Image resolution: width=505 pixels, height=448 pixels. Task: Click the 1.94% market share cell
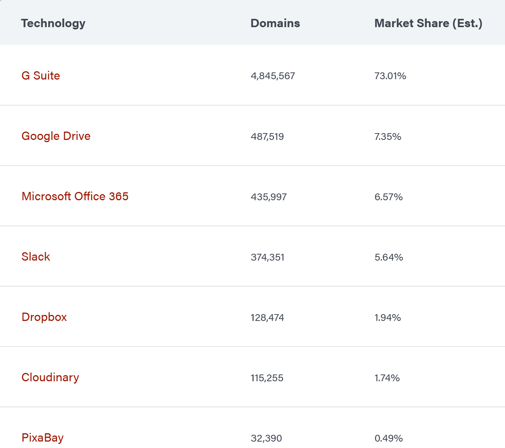388,318
